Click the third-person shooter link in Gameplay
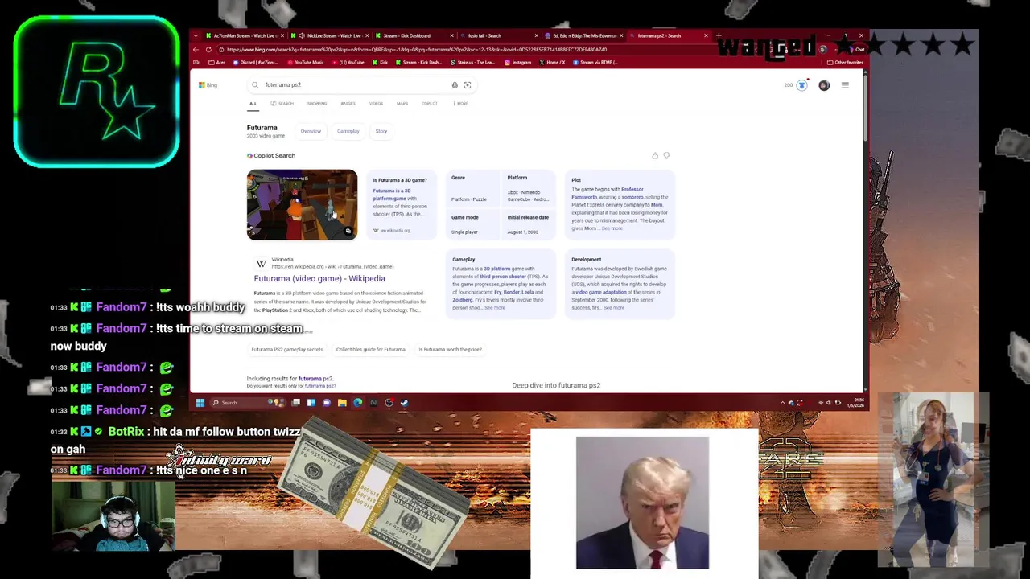Image resolution: width=1030 pixels, height=579 pixels. [x=503, y=277]
